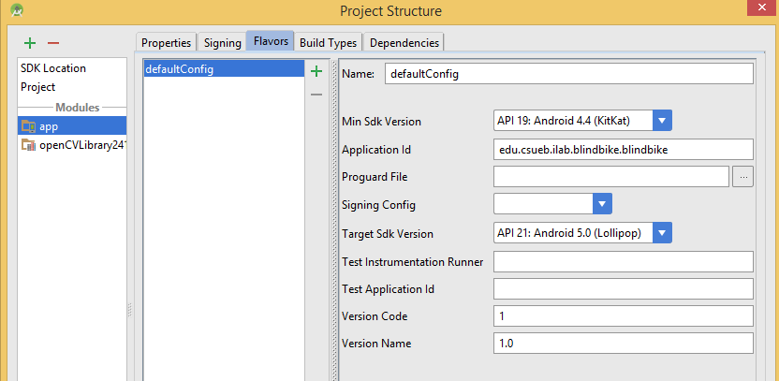
Task: Select SDK Location in the sidebar
Action: coord(53,68)
